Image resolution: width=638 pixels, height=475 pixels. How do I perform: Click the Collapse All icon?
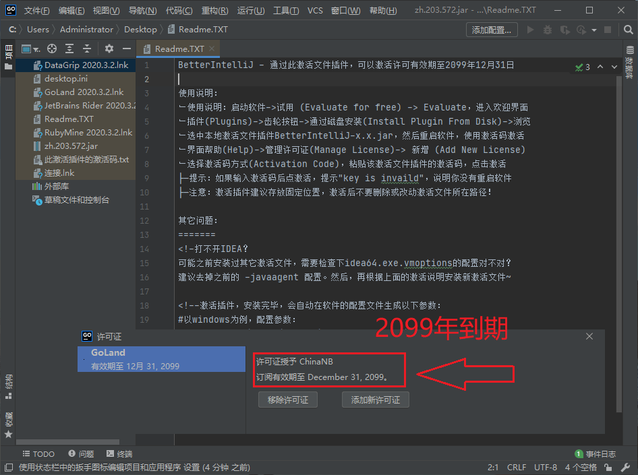coord(87,49)
